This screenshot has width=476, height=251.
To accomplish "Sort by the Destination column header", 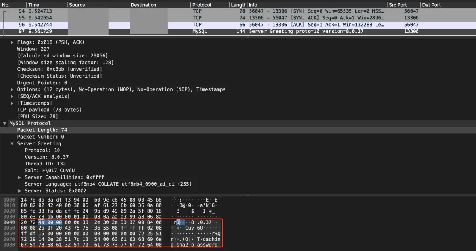I will pos(159,5).
